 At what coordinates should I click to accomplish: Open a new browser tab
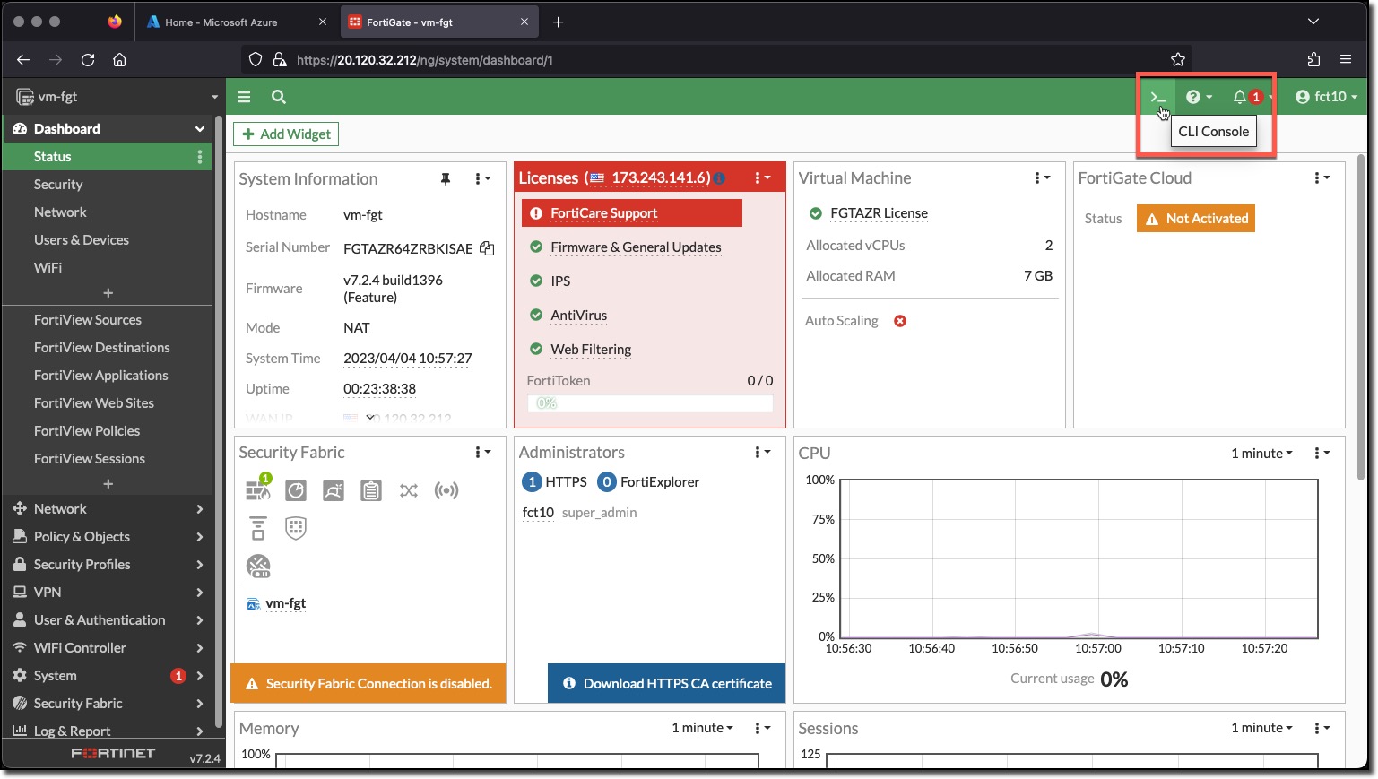(x=558, y=22)
